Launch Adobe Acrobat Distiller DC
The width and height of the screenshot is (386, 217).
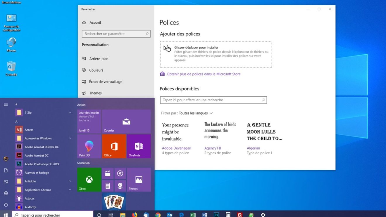tap(44, 147)
